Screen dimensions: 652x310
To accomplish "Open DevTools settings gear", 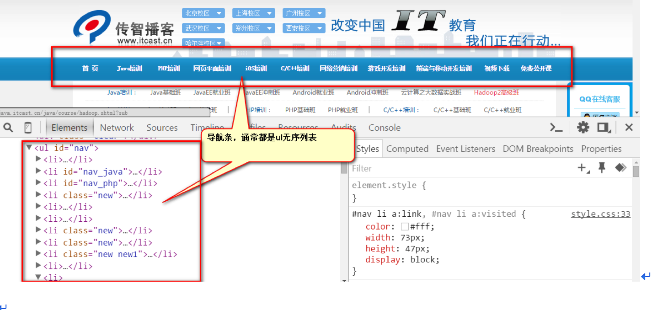I will 583,128.
